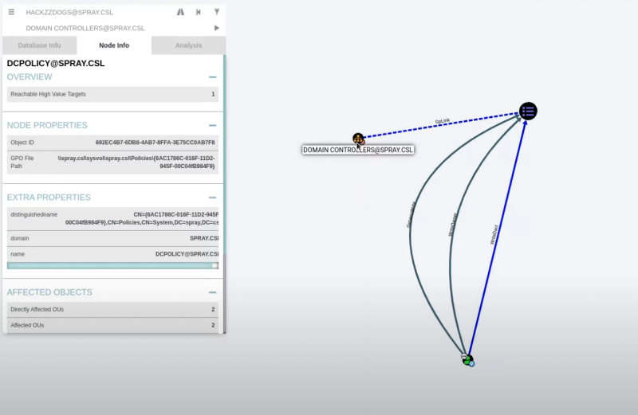
Task: Click the distinguishedname property value
Action: [142, 219]
